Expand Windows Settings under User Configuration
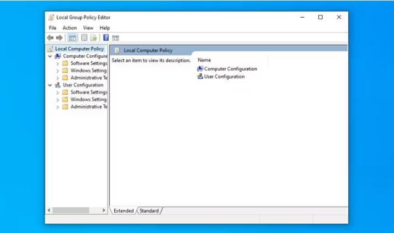394x233 pixels. click(57, 100)
